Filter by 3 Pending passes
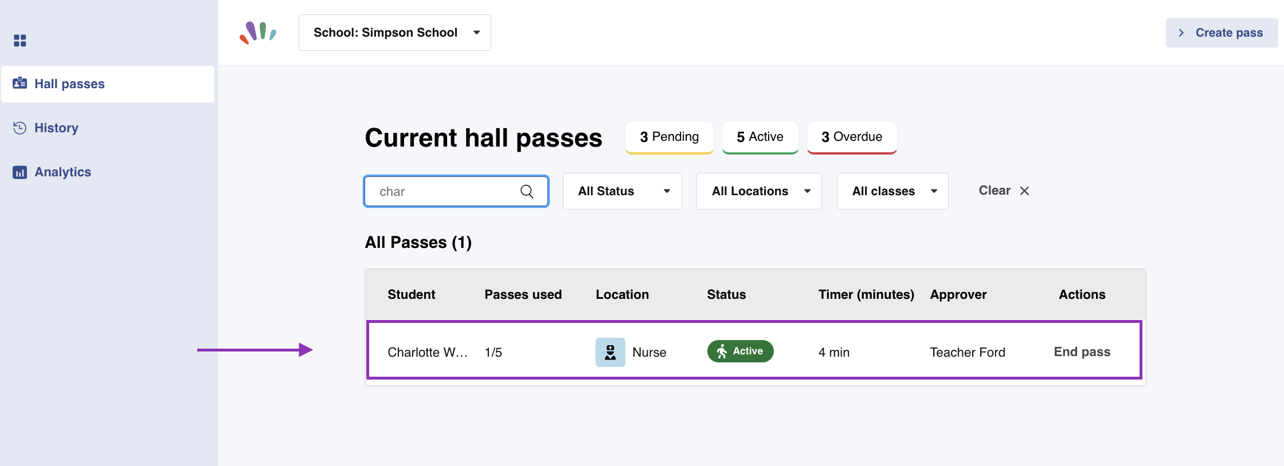This screenshot has height=466, width=1284. [670, 137]
